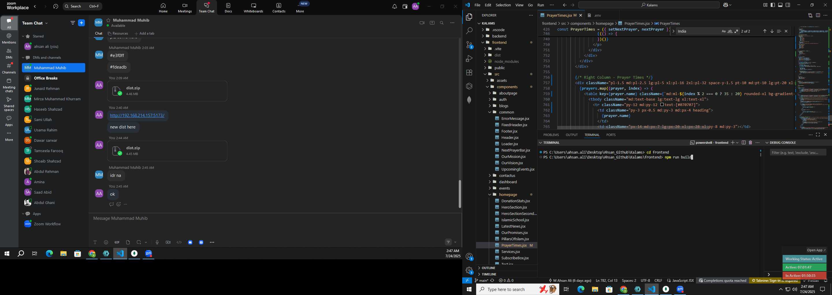This screenshot has width=832, height=295.
Task: Click main branch in status bar
Action: 481,281
